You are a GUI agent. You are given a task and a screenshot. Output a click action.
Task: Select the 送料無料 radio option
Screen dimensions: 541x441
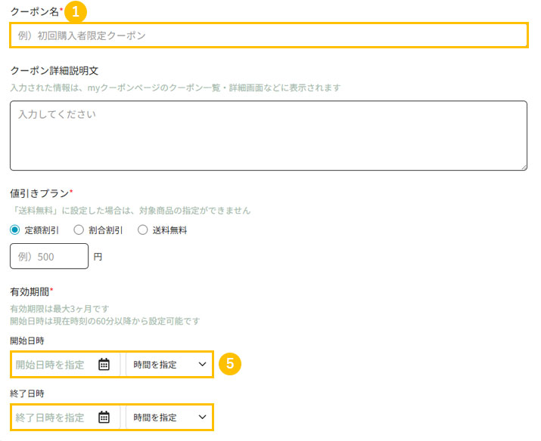tap(143, 230)
